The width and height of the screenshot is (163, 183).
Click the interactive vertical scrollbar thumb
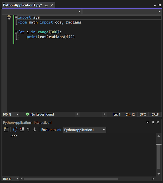click(159, 156)
